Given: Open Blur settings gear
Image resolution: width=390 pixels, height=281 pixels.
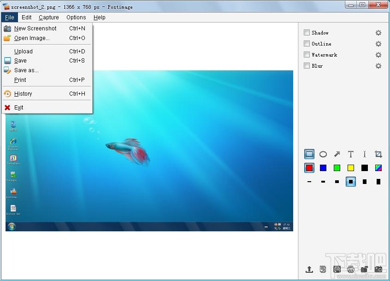Looking at the screenshot, I should pyautogui.click(x=378, y=66).
